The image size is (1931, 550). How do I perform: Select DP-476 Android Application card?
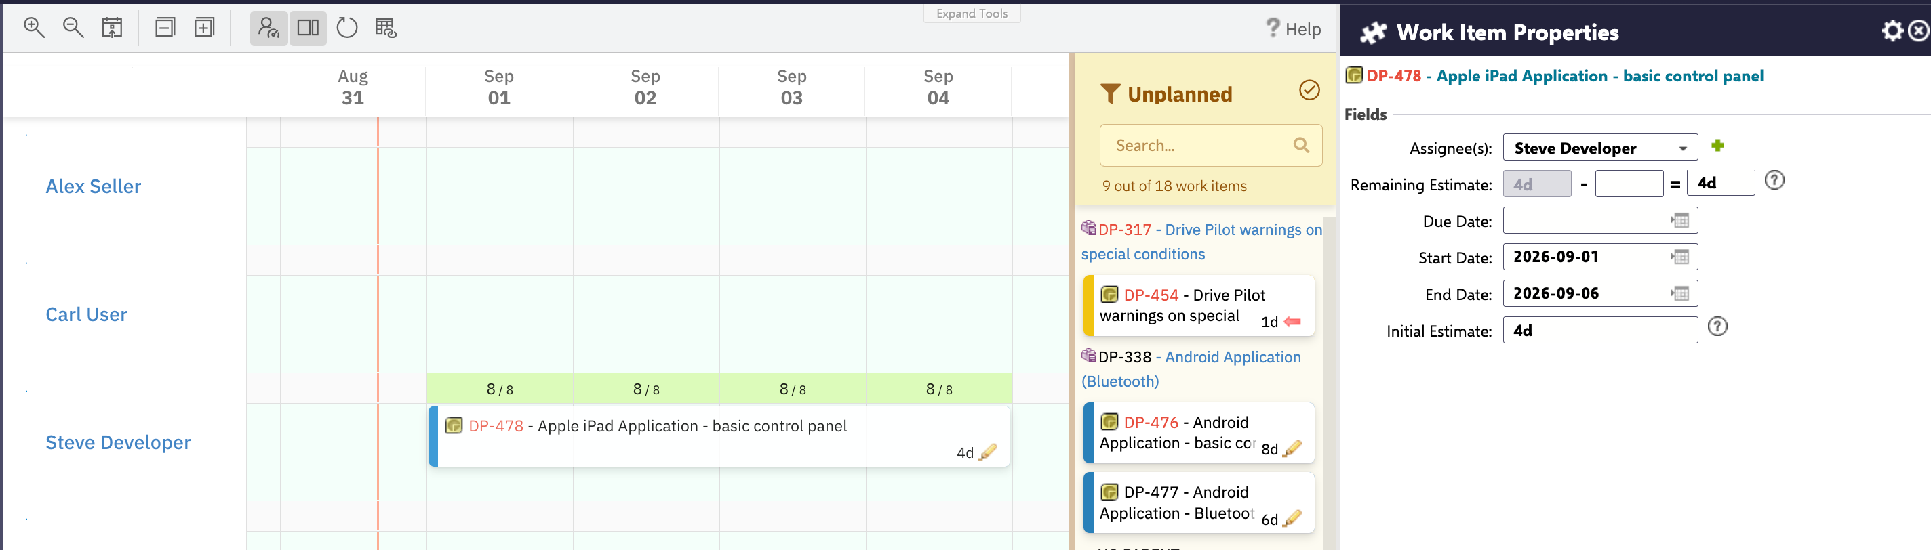click(x=1199, y=433)
